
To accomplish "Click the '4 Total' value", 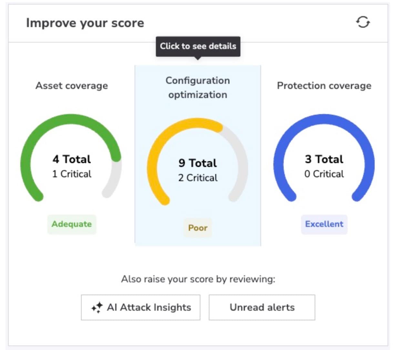I will point(72,159).
